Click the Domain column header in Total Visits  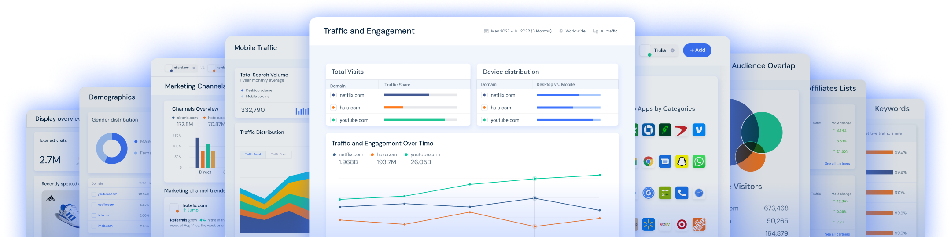[338, 86]
